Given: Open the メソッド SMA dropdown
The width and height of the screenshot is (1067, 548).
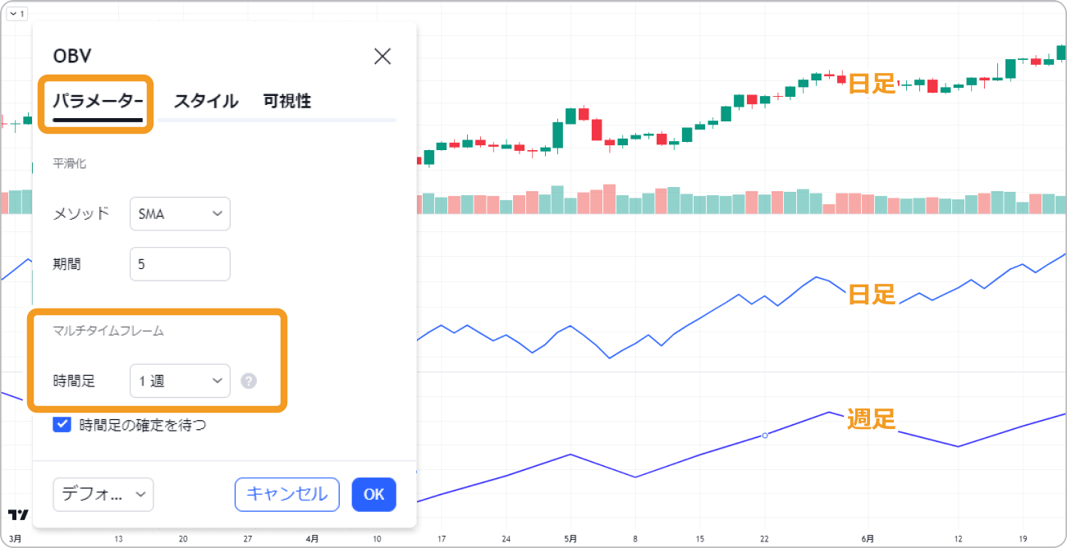Looking at the screenshot, I should tap(180, 213).
